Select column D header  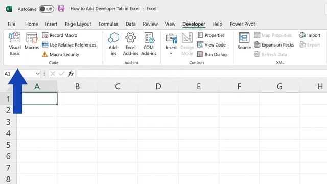pos(158,86)
